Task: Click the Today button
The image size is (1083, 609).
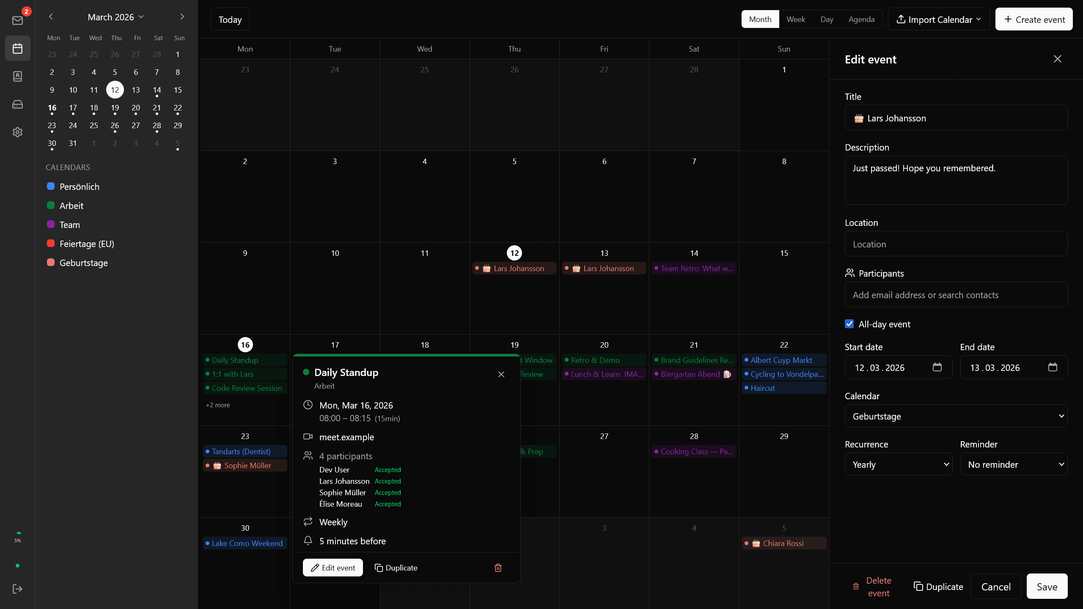Action: pyautogui.click(x=230, y=19)
